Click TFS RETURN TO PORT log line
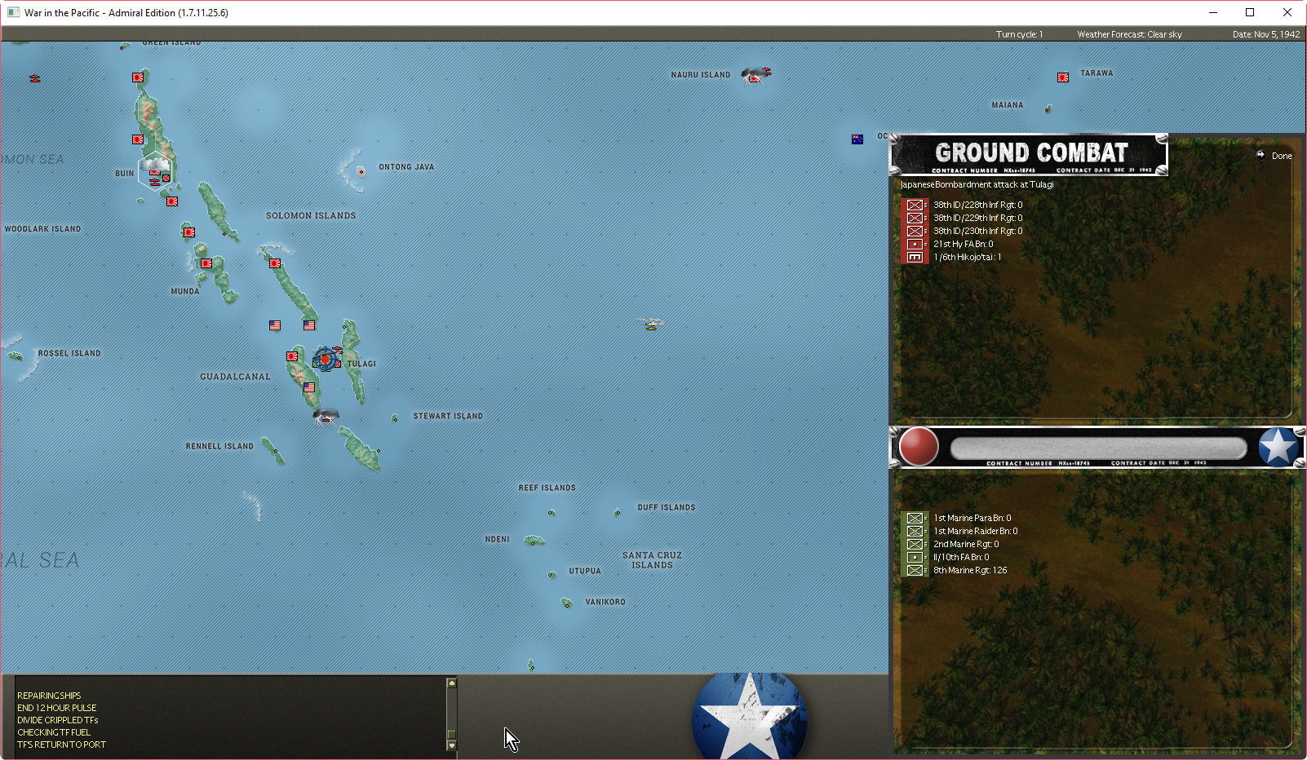Viewport: 1307px width, 760px height. [x=61, y=745]
